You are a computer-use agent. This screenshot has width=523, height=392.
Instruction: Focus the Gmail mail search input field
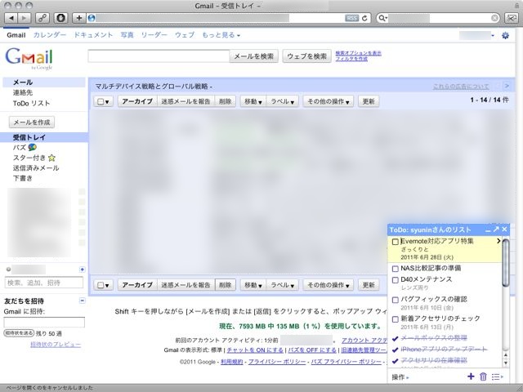159,56
